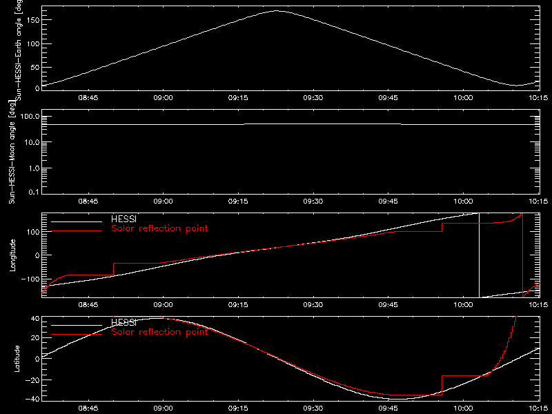Viewport: 552px width, 414px height.
Task: Click the 20 tick on the Latitude plot
Action: point(35,337)
